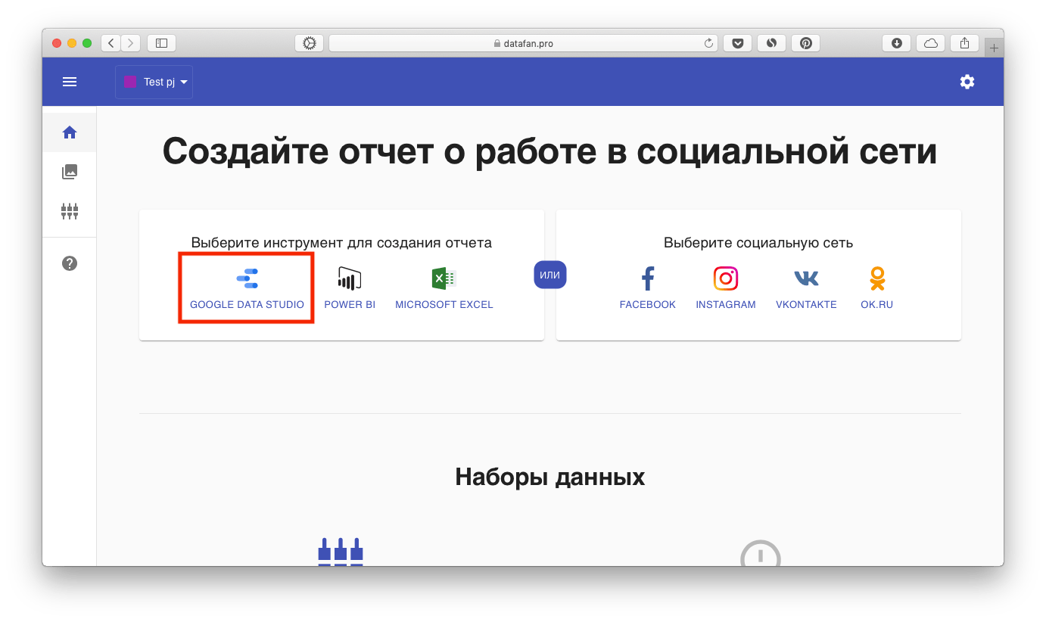Viewport: 1046px width, 622px height.
Task: Open the Safari share menu
Action: click(x=965, y=43)
